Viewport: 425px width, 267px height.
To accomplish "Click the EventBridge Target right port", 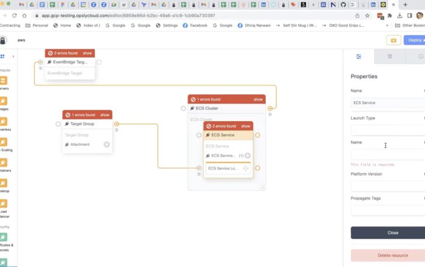I will [x=100, y=62].
